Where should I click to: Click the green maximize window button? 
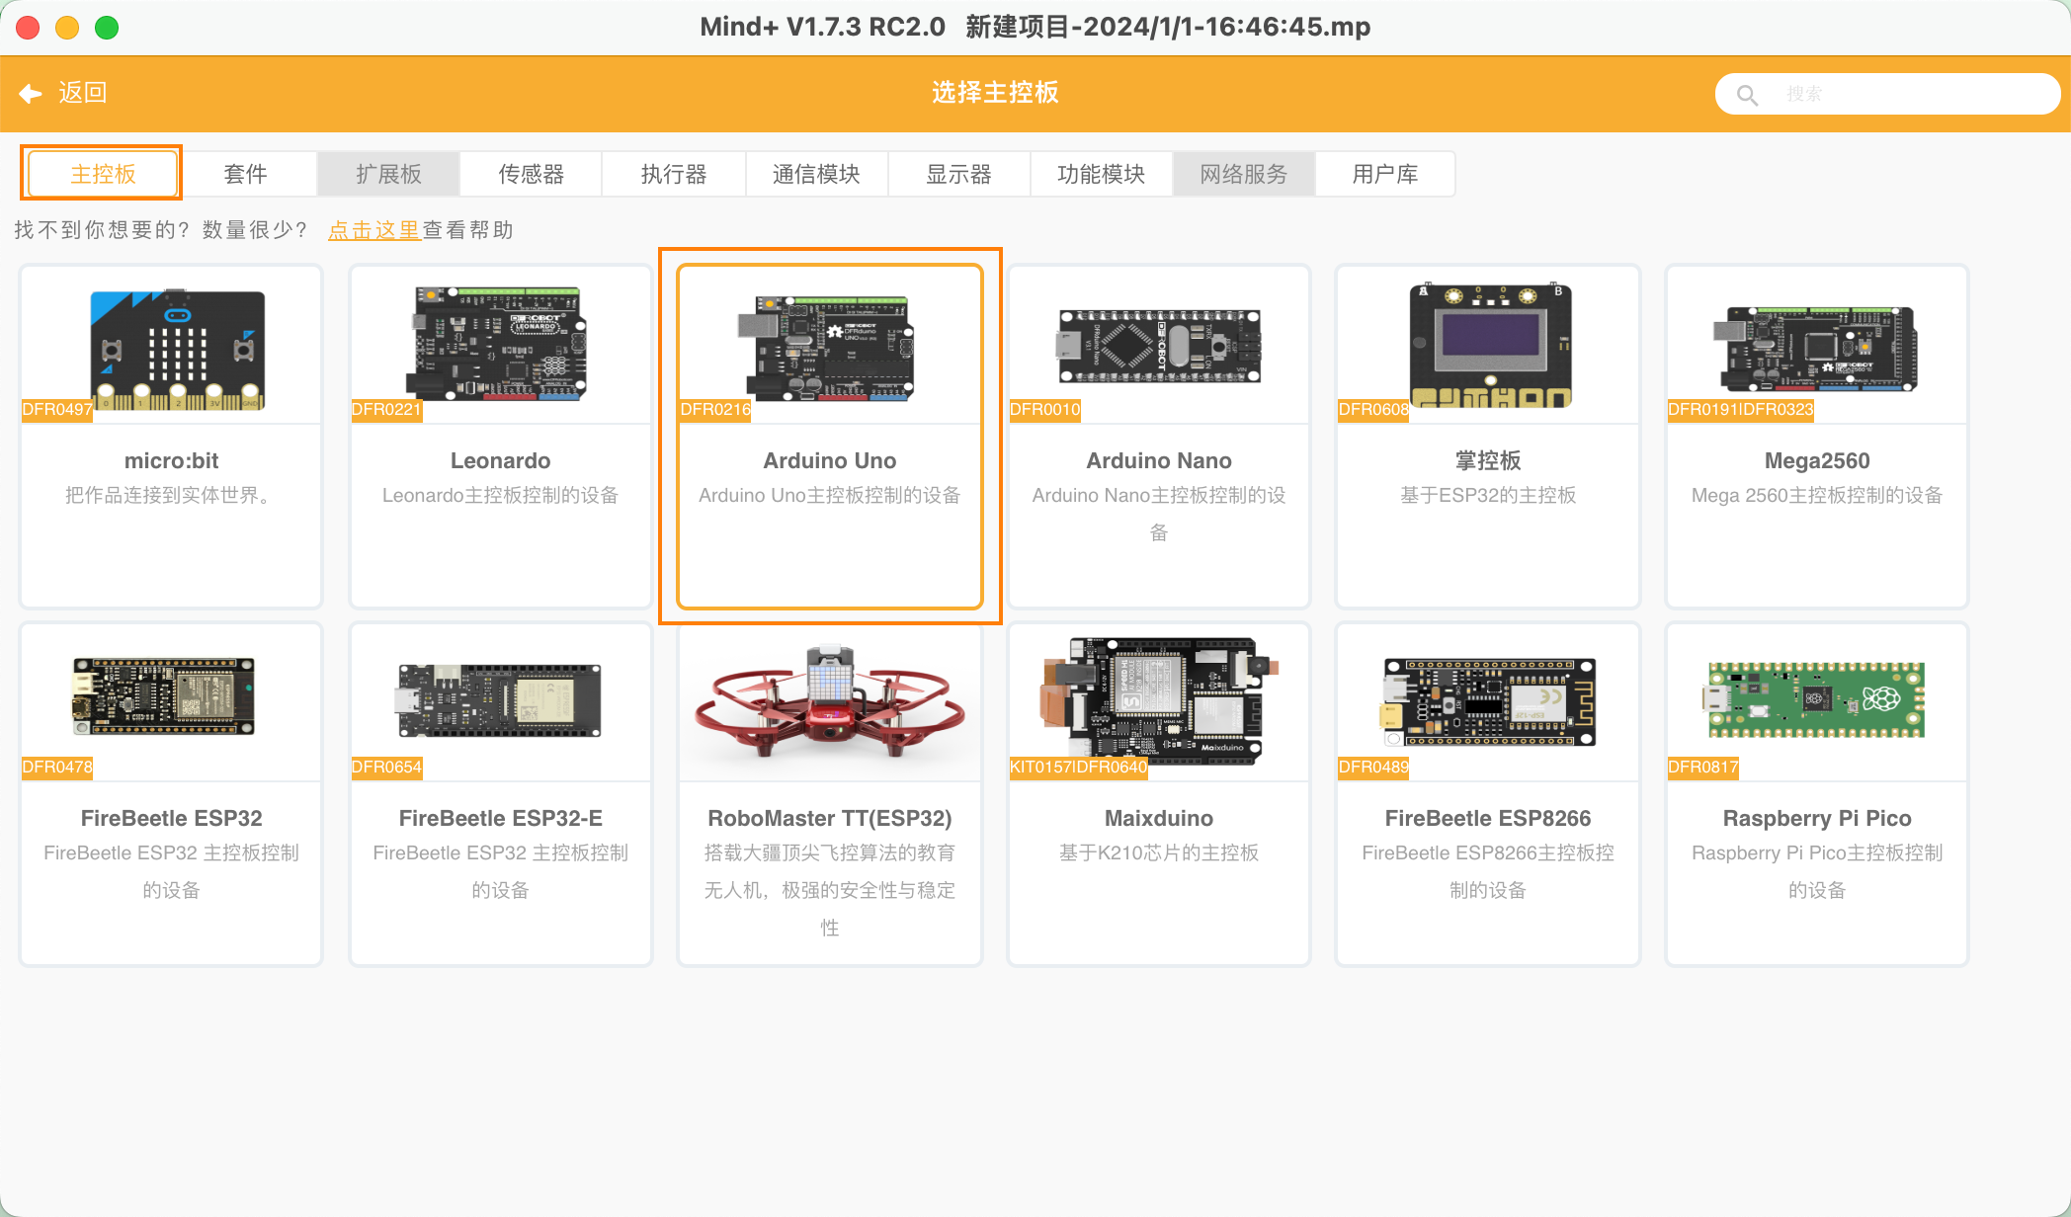(107, 28)
